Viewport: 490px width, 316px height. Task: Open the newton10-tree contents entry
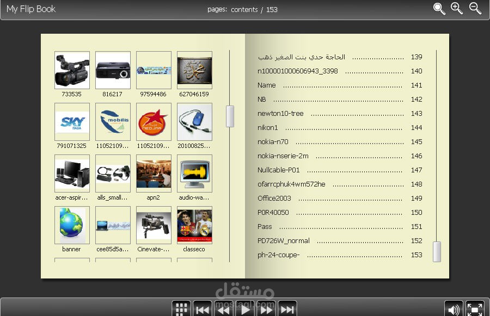tap(340, 113)
